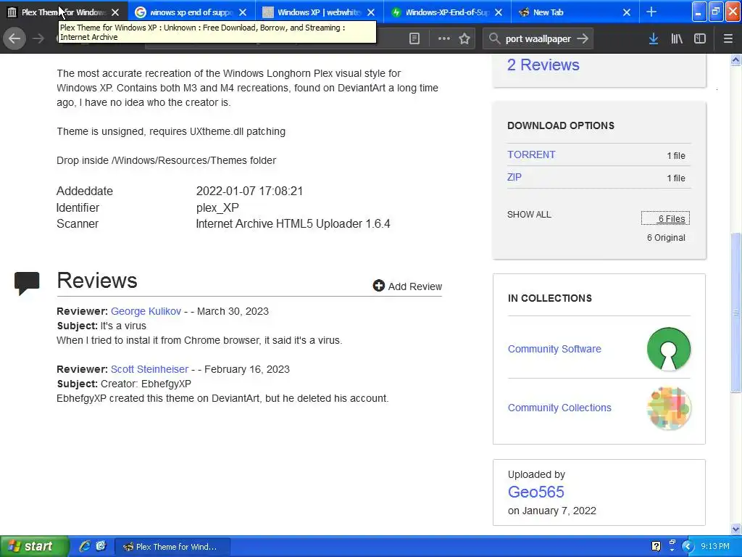Open a new tab with plus button
Viewport: 742px width, 557px height.
coord(651,12)
